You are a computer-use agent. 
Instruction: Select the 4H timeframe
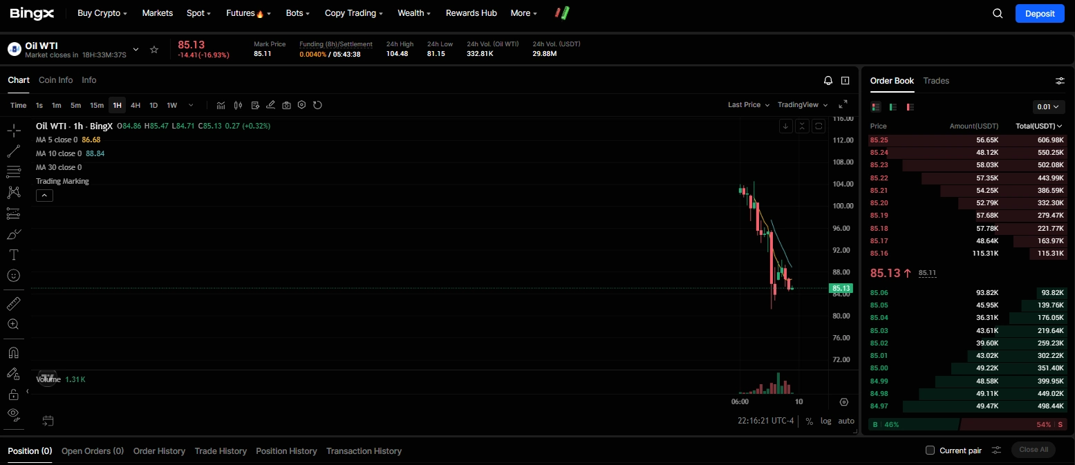(x=135, y=105)
